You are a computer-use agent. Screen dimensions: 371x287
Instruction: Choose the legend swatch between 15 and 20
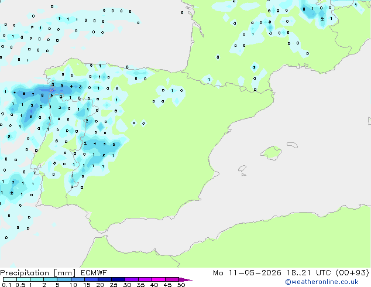(x=91, y=279)
